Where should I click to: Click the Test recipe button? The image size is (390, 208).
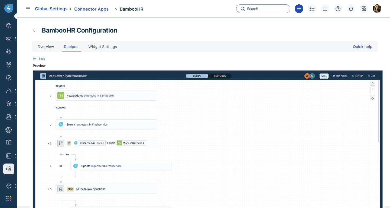[340, 76]
